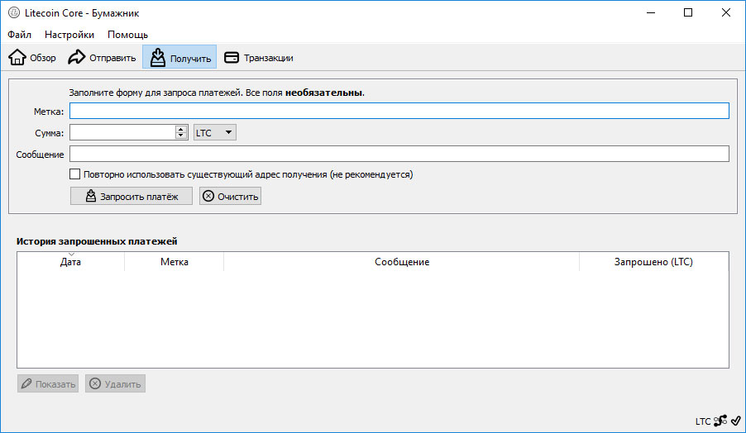
Task: Minimize the Litecoin Core window
Action: 651,13
